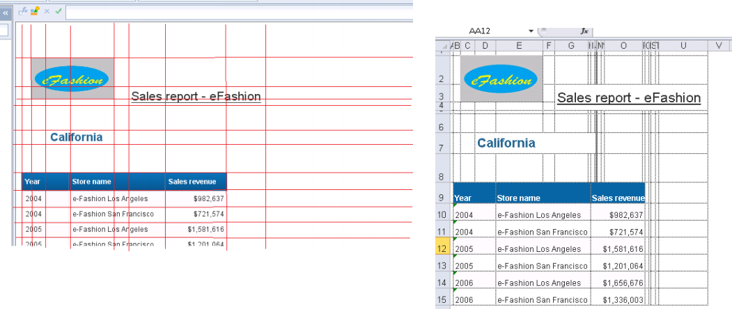Open the formula editor fx icon
Viewport: 732px width, 309px height.
coord(23,11)
